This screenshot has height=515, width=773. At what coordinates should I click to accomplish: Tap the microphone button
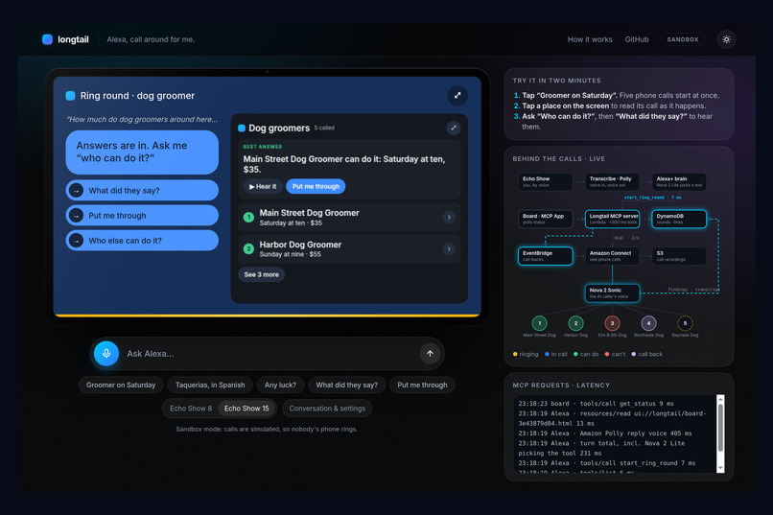coord(106,353)
